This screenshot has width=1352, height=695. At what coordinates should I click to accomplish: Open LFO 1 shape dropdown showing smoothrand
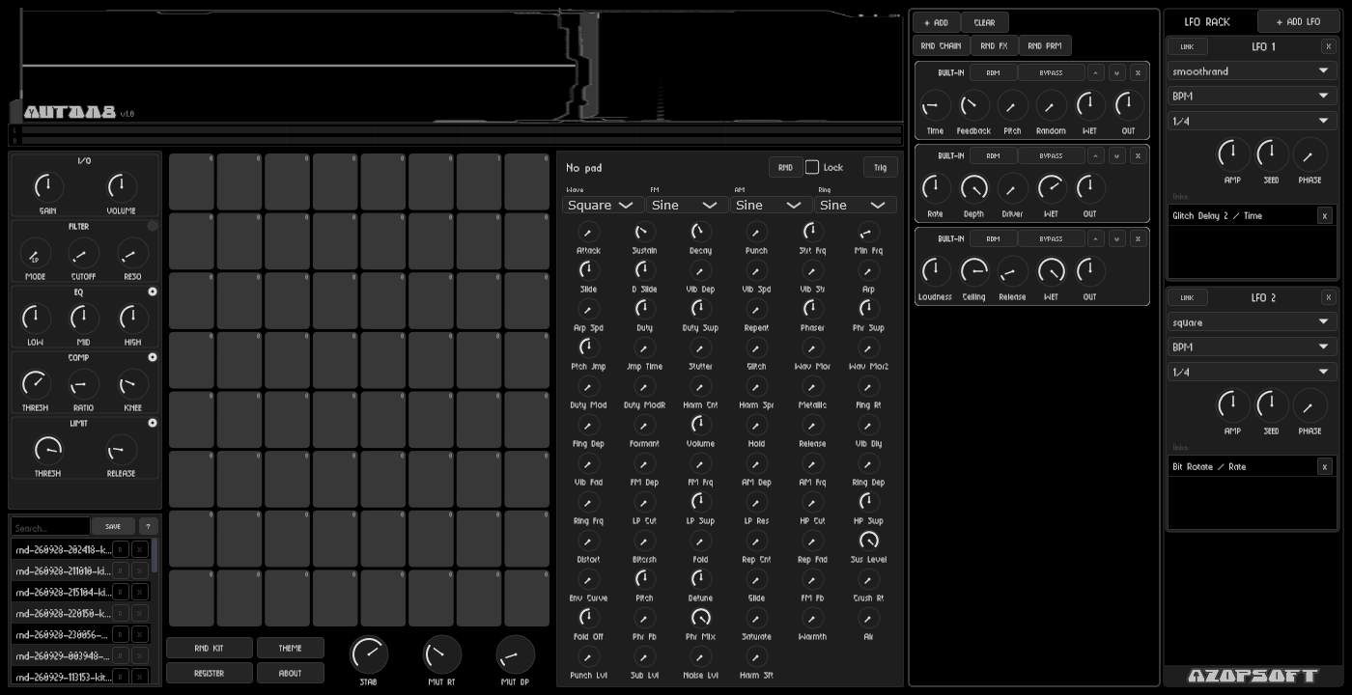(1252, 71)
